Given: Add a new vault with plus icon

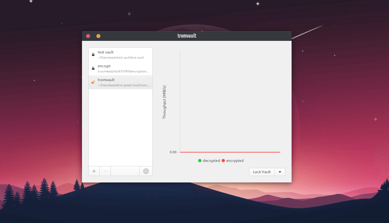Looking at the screenshot, I should click(x=94, y=171).
